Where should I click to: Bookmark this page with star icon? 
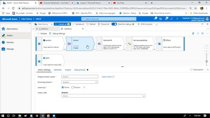pyautogui.click(x=196, y=8)
